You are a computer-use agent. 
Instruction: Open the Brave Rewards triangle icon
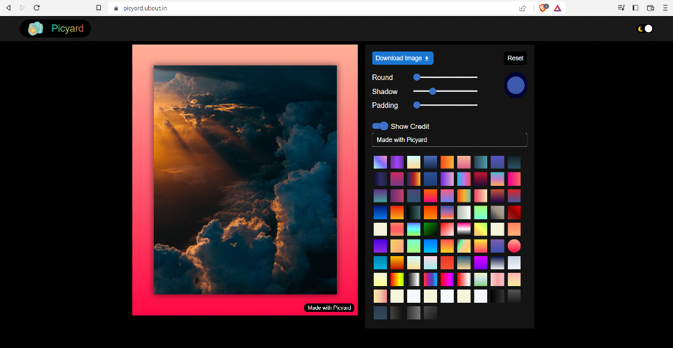[x=557, y=8]
